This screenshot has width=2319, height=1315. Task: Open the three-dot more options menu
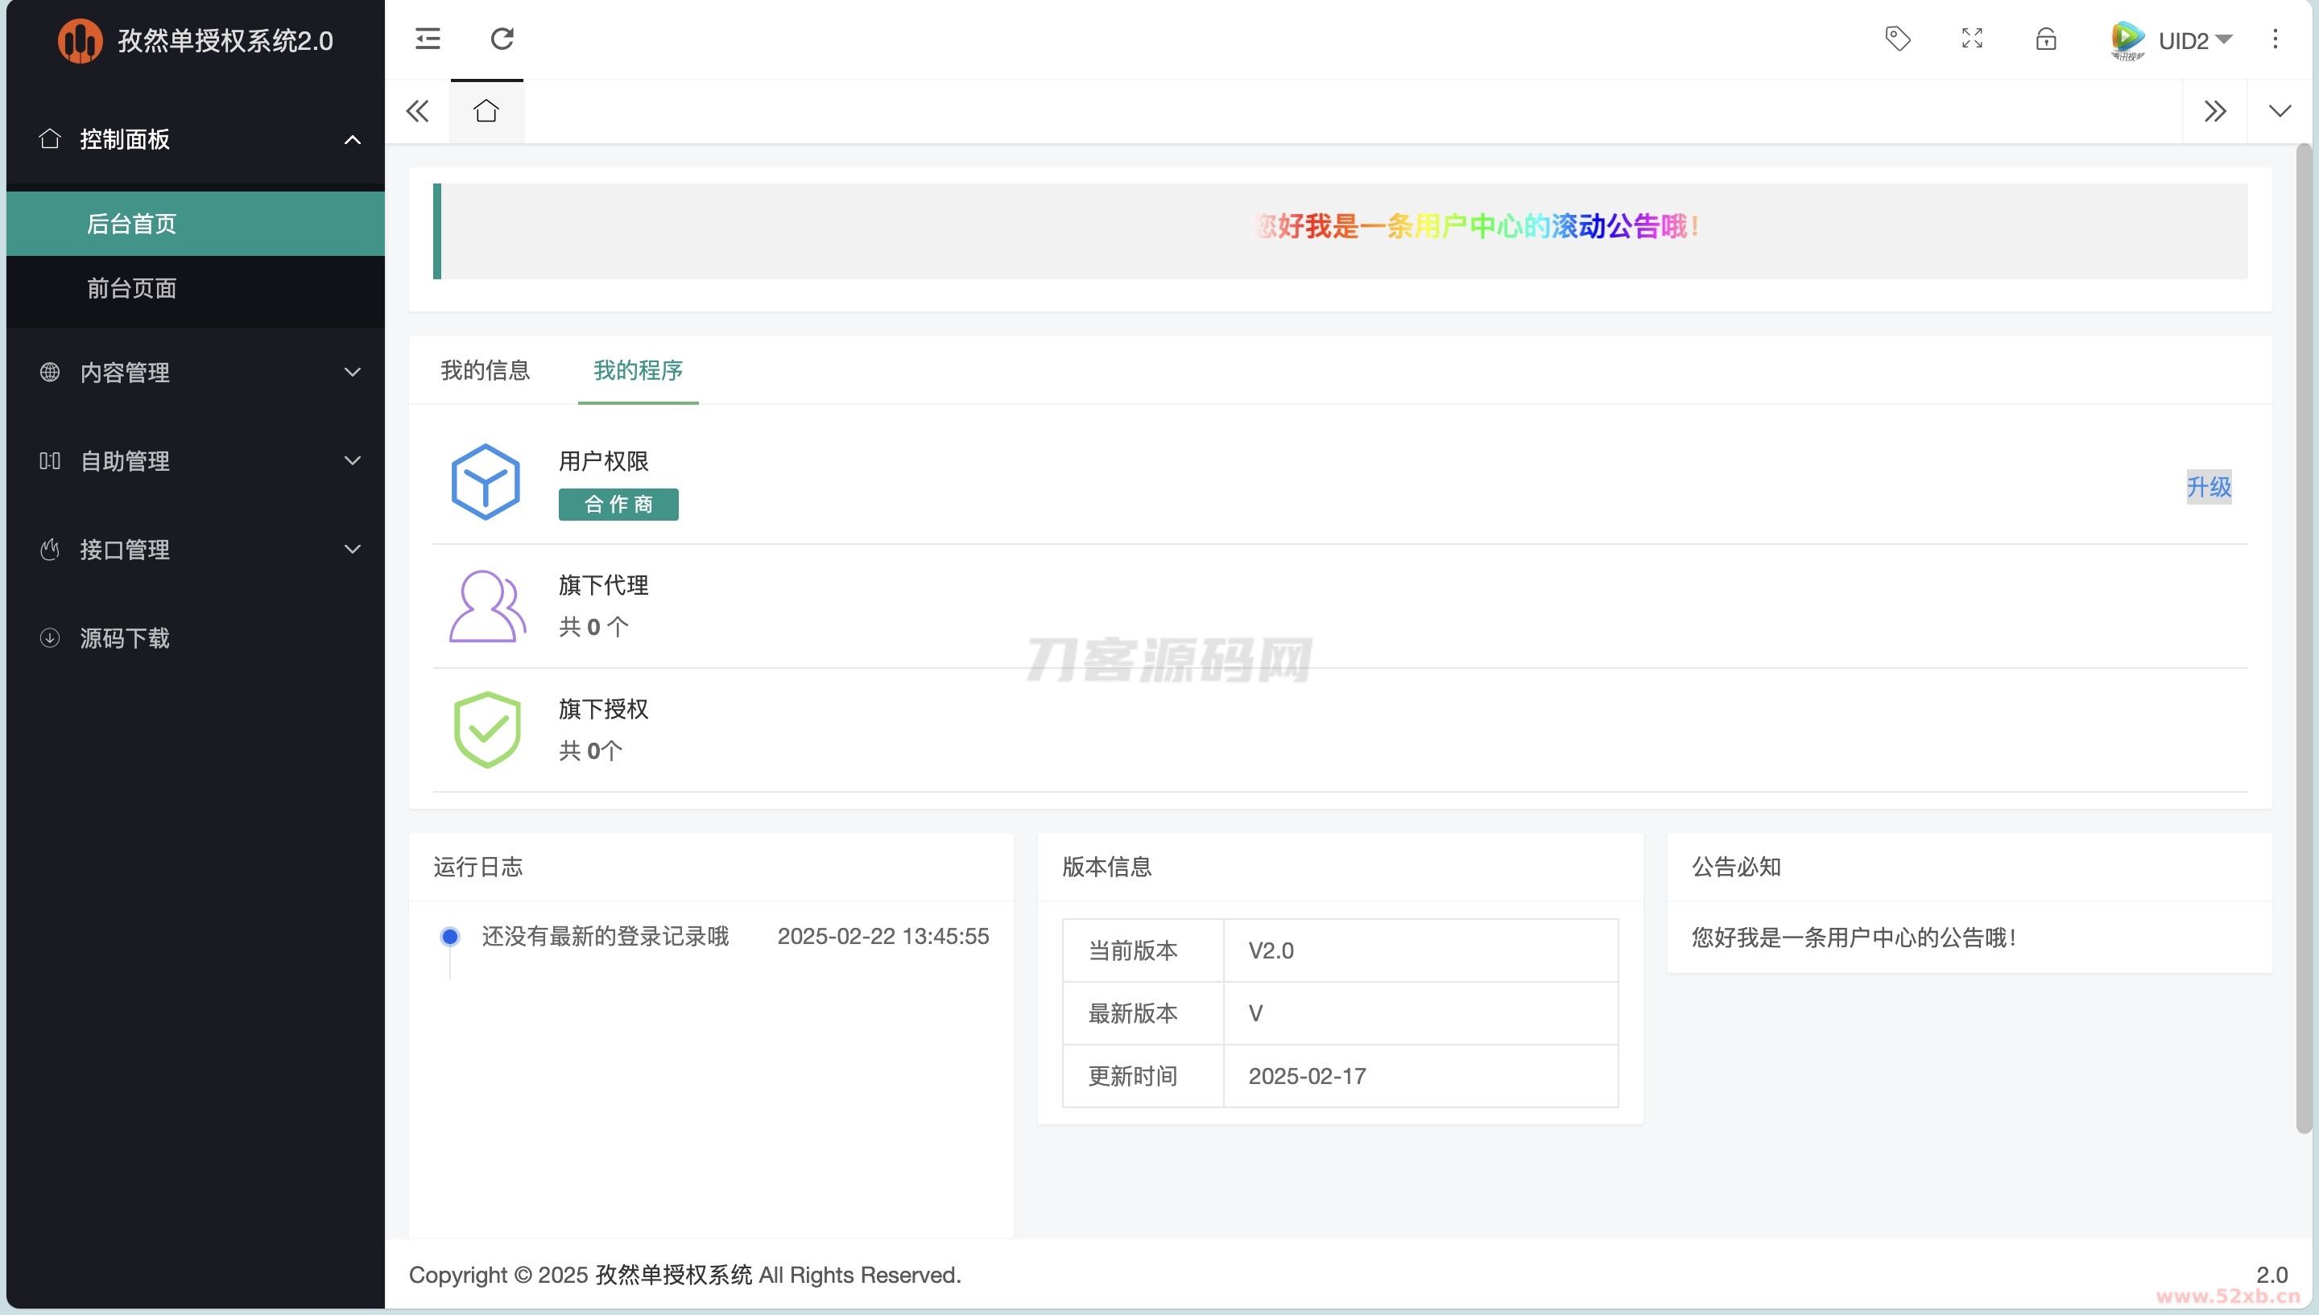(2275, 39)
